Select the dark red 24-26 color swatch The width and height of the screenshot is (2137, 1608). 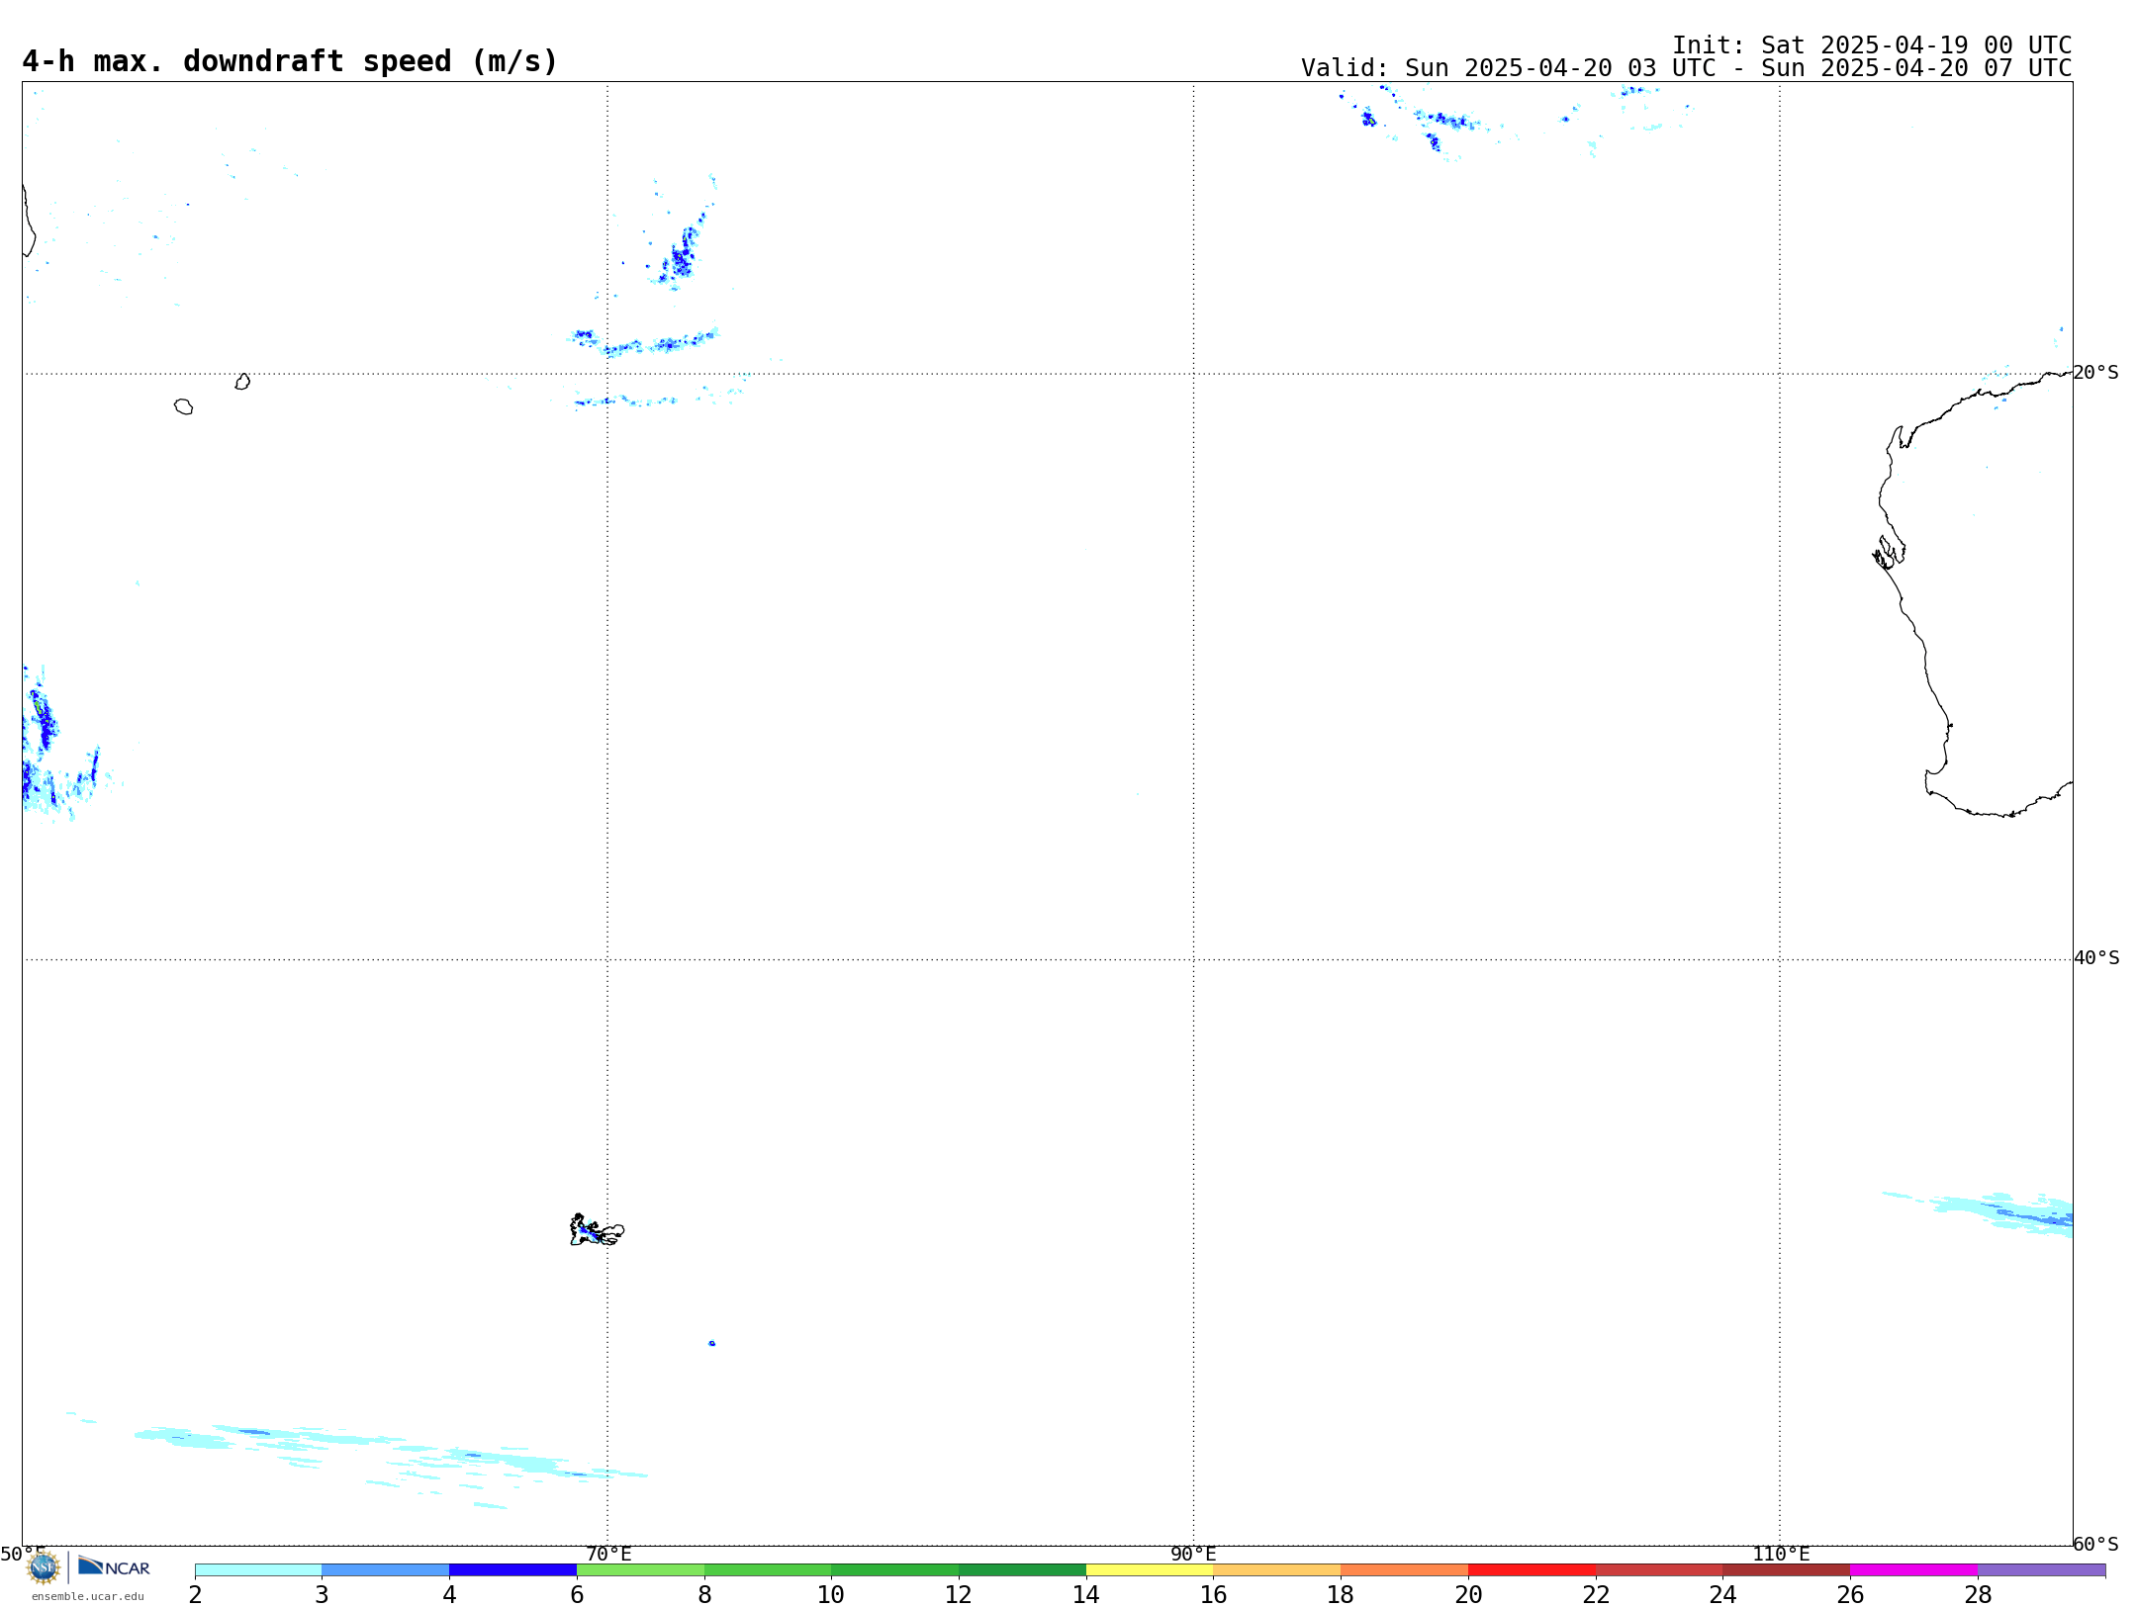click(x=1787, y=1569)
